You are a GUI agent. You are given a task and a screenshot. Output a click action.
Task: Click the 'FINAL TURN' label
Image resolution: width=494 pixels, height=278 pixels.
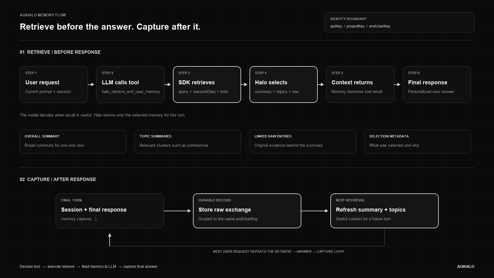(71, 200)
